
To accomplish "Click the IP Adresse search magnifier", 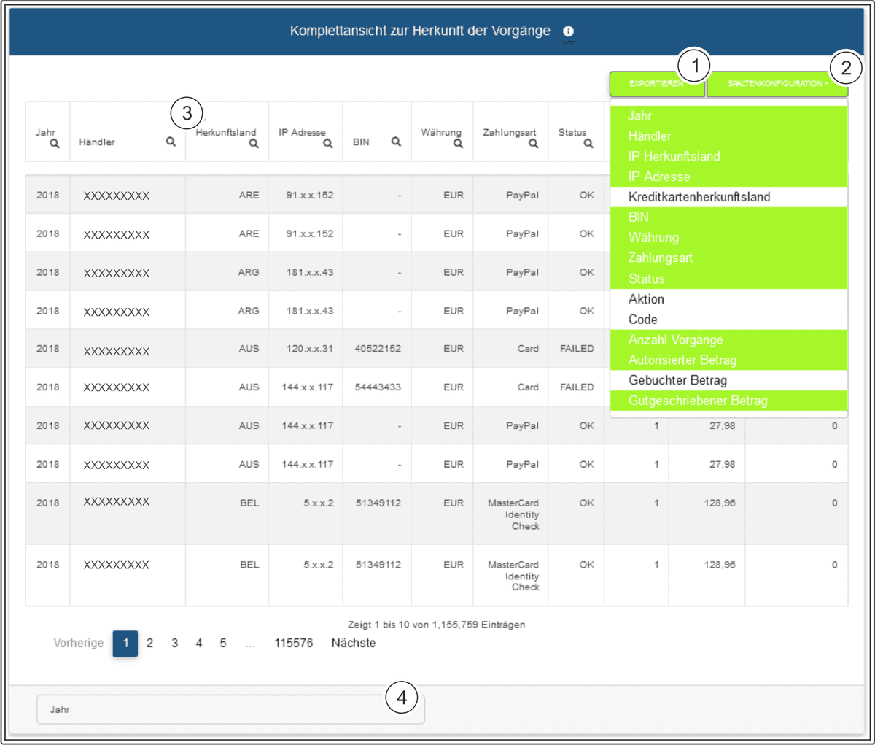I will pos(328,144).
